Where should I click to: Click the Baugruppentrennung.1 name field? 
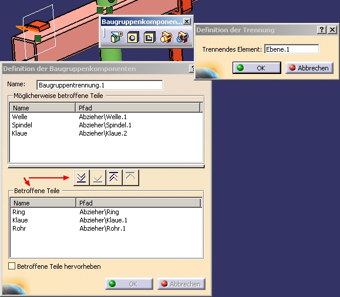point(100,85)
